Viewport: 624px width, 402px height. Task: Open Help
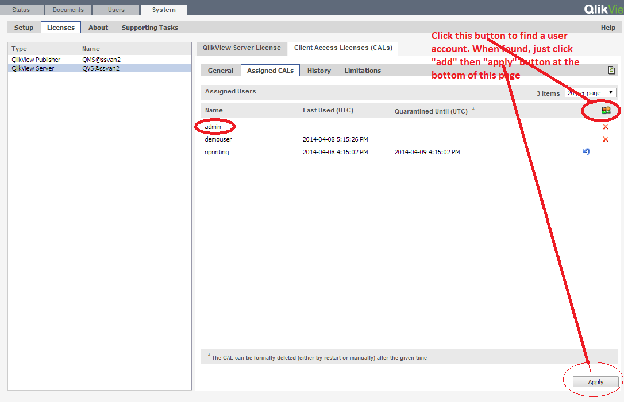(x=607, y=27)
